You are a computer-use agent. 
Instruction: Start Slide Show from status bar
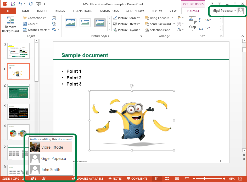(187, 179)
